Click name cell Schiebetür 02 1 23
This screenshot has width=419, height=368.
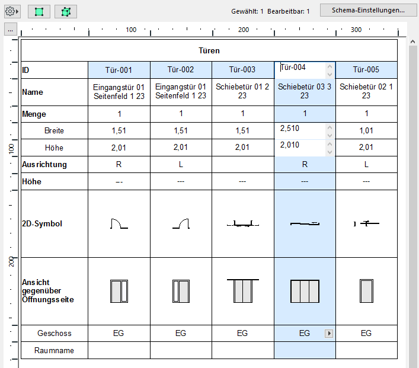pyautogui.click(x=366, y=92)
